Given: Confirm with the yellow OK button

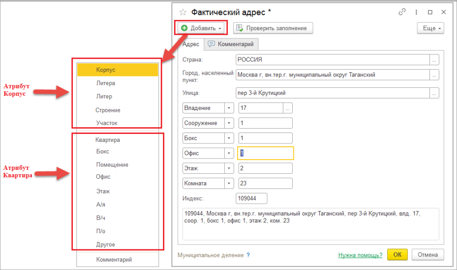Looking at the screenshot, I should point(397,255).
